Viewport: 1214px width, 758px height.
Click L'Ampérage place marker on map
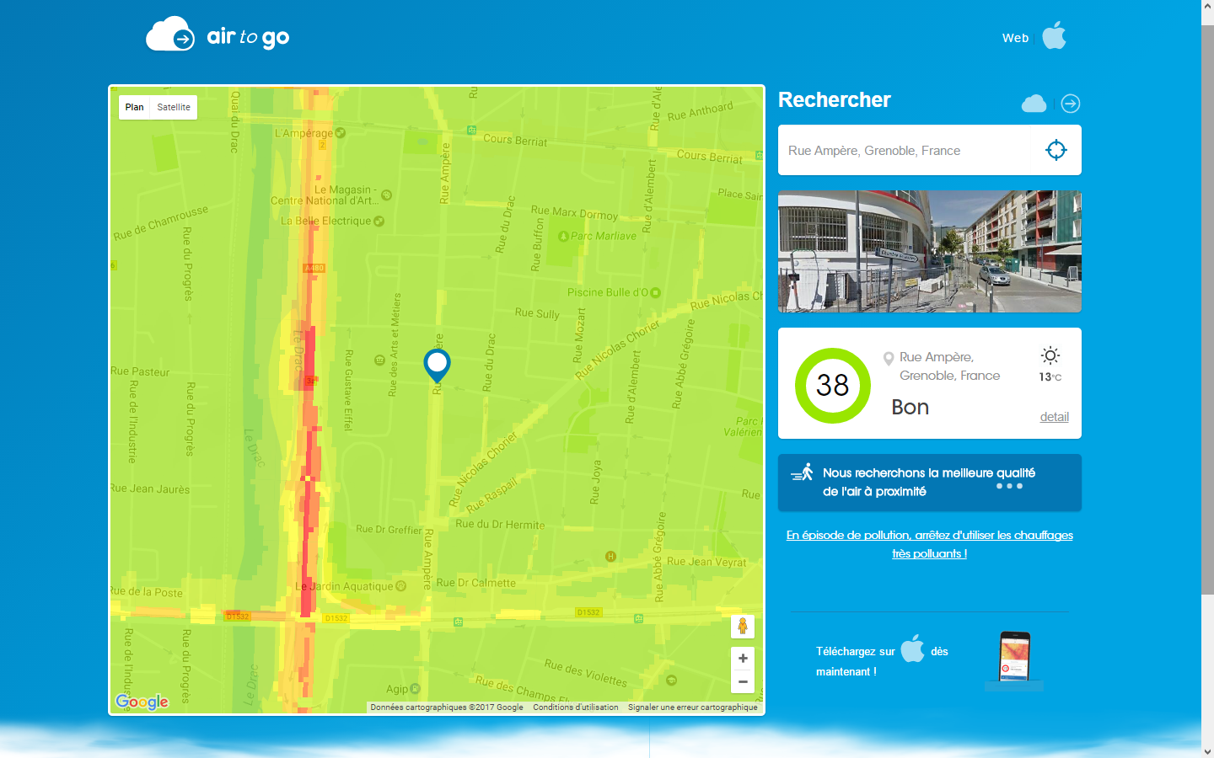341,133
